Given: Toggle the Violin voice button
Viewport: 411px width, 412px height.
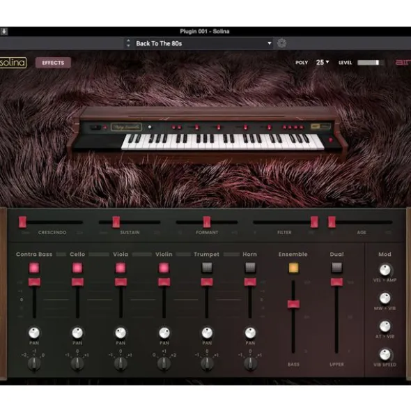Looking at the screenshot, I should [164, 268].
